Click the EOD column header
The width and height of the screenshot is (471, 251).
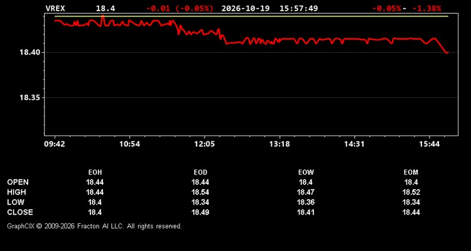click(200, 173)
